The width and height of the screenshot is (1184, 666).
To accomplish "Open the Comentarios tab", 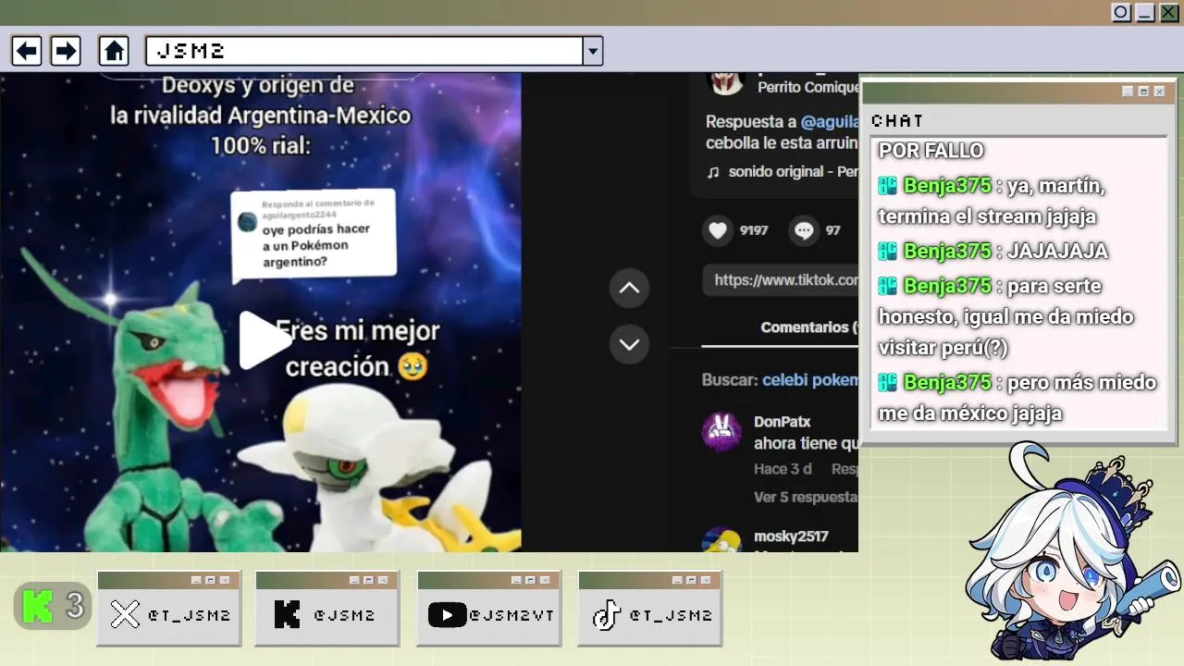I will pyautogui.click(x=808, y=327).
